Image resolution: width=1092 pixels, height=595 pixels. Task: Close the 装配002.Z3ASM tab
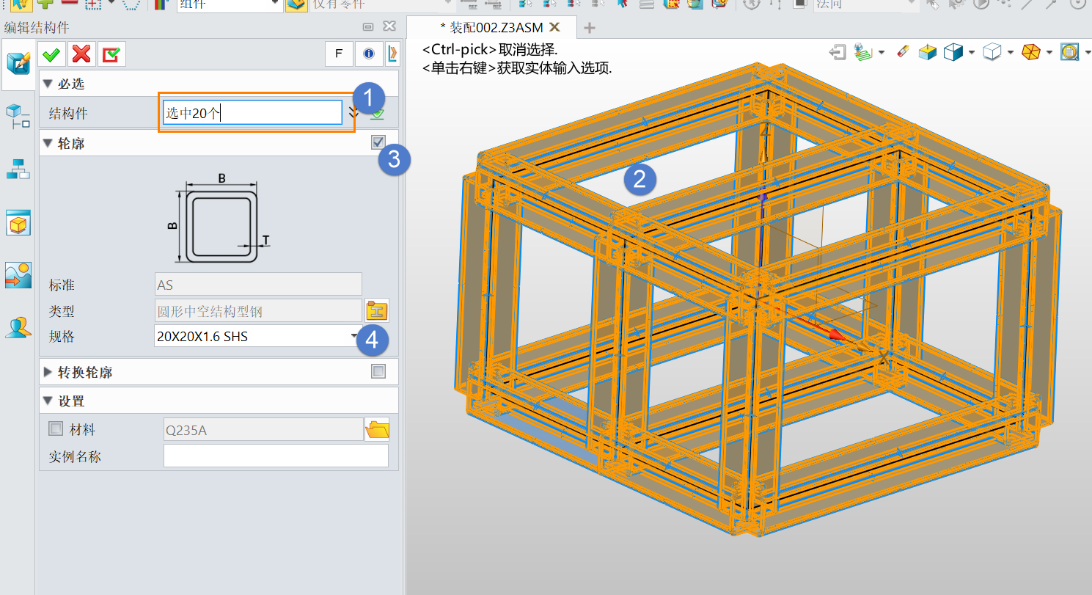click(x=554, y=27)
